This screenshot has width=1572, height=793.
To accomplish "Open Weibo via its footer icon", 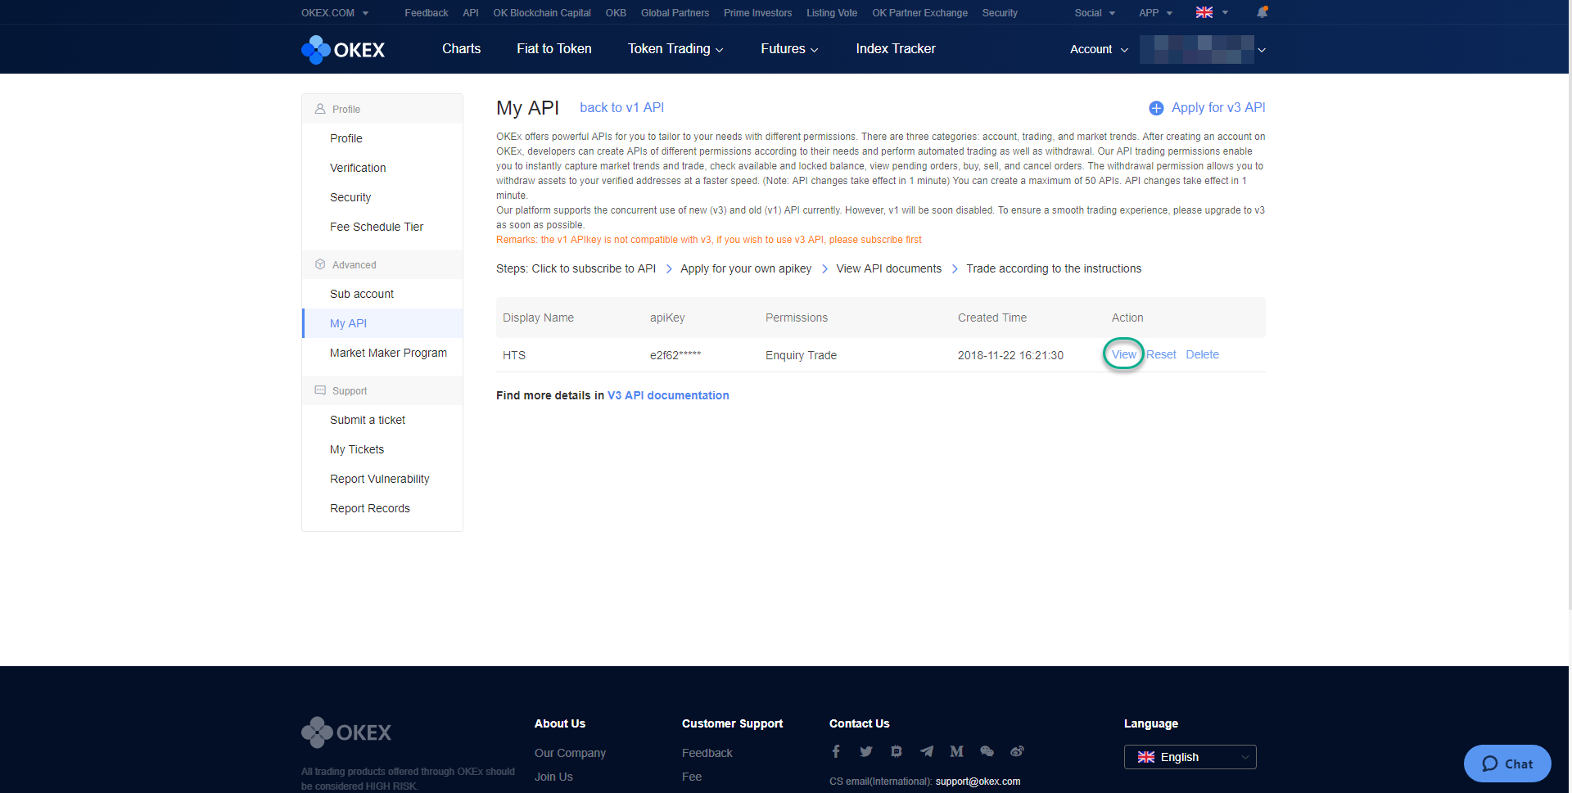I will 1017,750.
